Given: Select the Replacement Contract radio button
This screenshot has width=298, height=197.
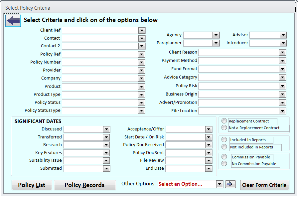Looking at the screenshot, I should tap(224, 121).
